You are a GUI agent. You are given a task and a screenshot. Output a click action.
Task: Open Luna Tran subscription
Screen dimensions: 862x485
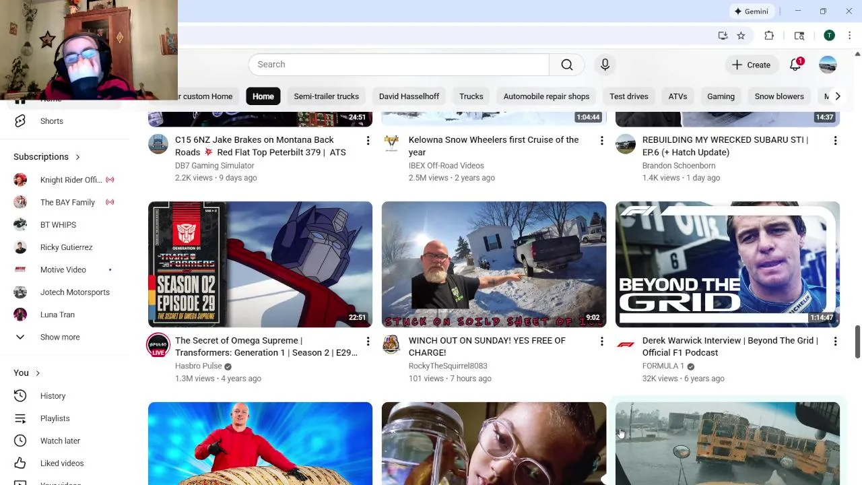(64, 315)
